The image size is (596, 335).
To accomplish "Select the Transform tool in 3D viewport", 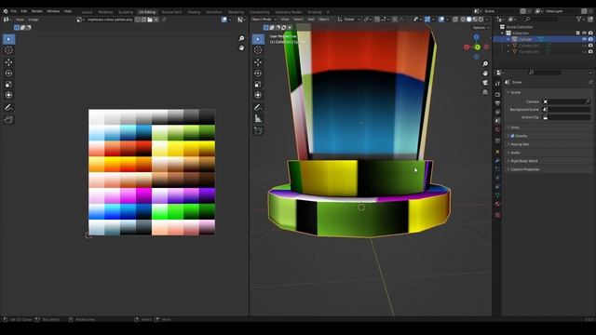I will pyautogui.click(x=258, y=95).
